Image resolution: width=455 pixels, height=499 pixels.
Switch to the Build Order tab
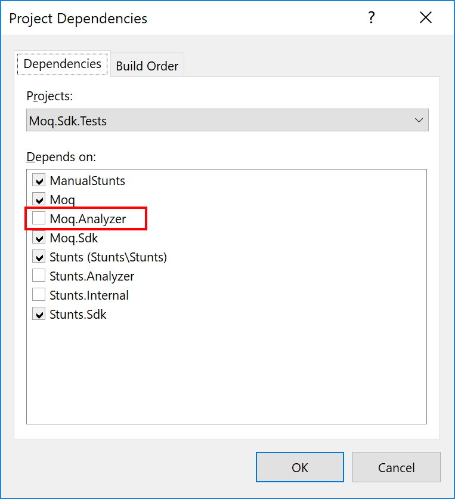click(x=147, y=66)
